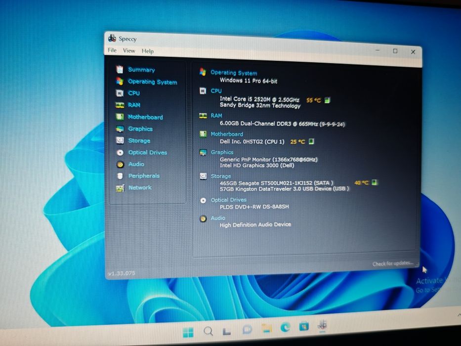Click the CPU heading link in summary
Screen dimensions: 461x346
pos(216,91)
